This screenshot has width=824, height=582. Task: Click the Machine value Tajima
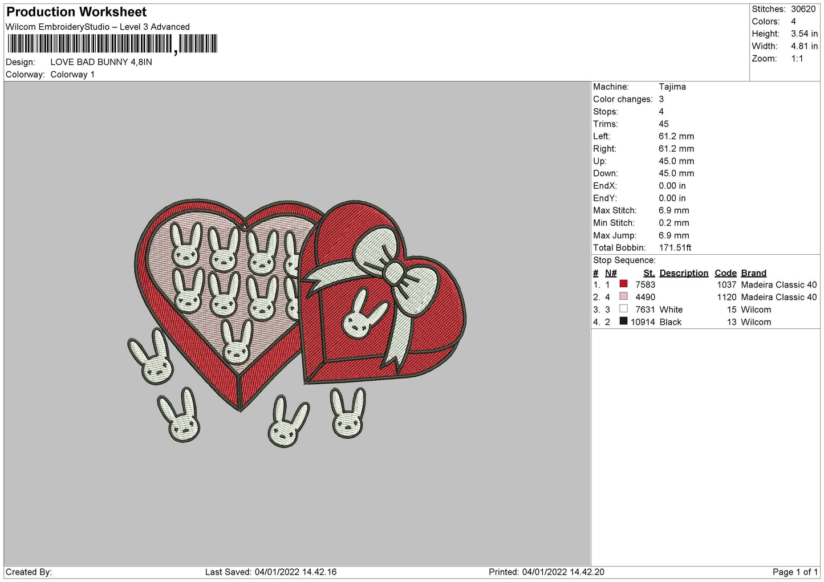(672, 87)
